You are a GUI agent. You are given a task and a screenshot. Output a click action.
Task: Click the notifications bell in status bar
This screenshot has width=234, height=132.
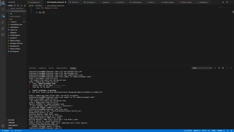click(231, 131)
